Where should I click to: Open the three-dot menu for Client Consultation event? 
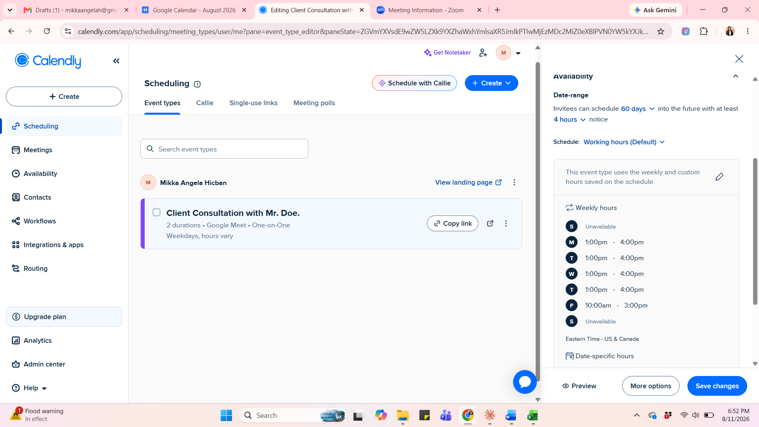tap(506, 223)
